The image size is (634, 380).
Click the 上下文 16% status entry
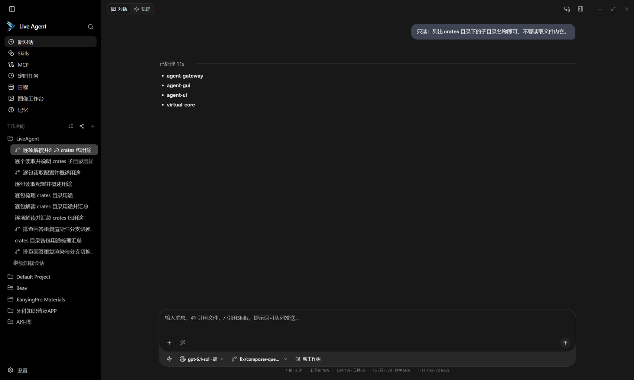(319, 370)
